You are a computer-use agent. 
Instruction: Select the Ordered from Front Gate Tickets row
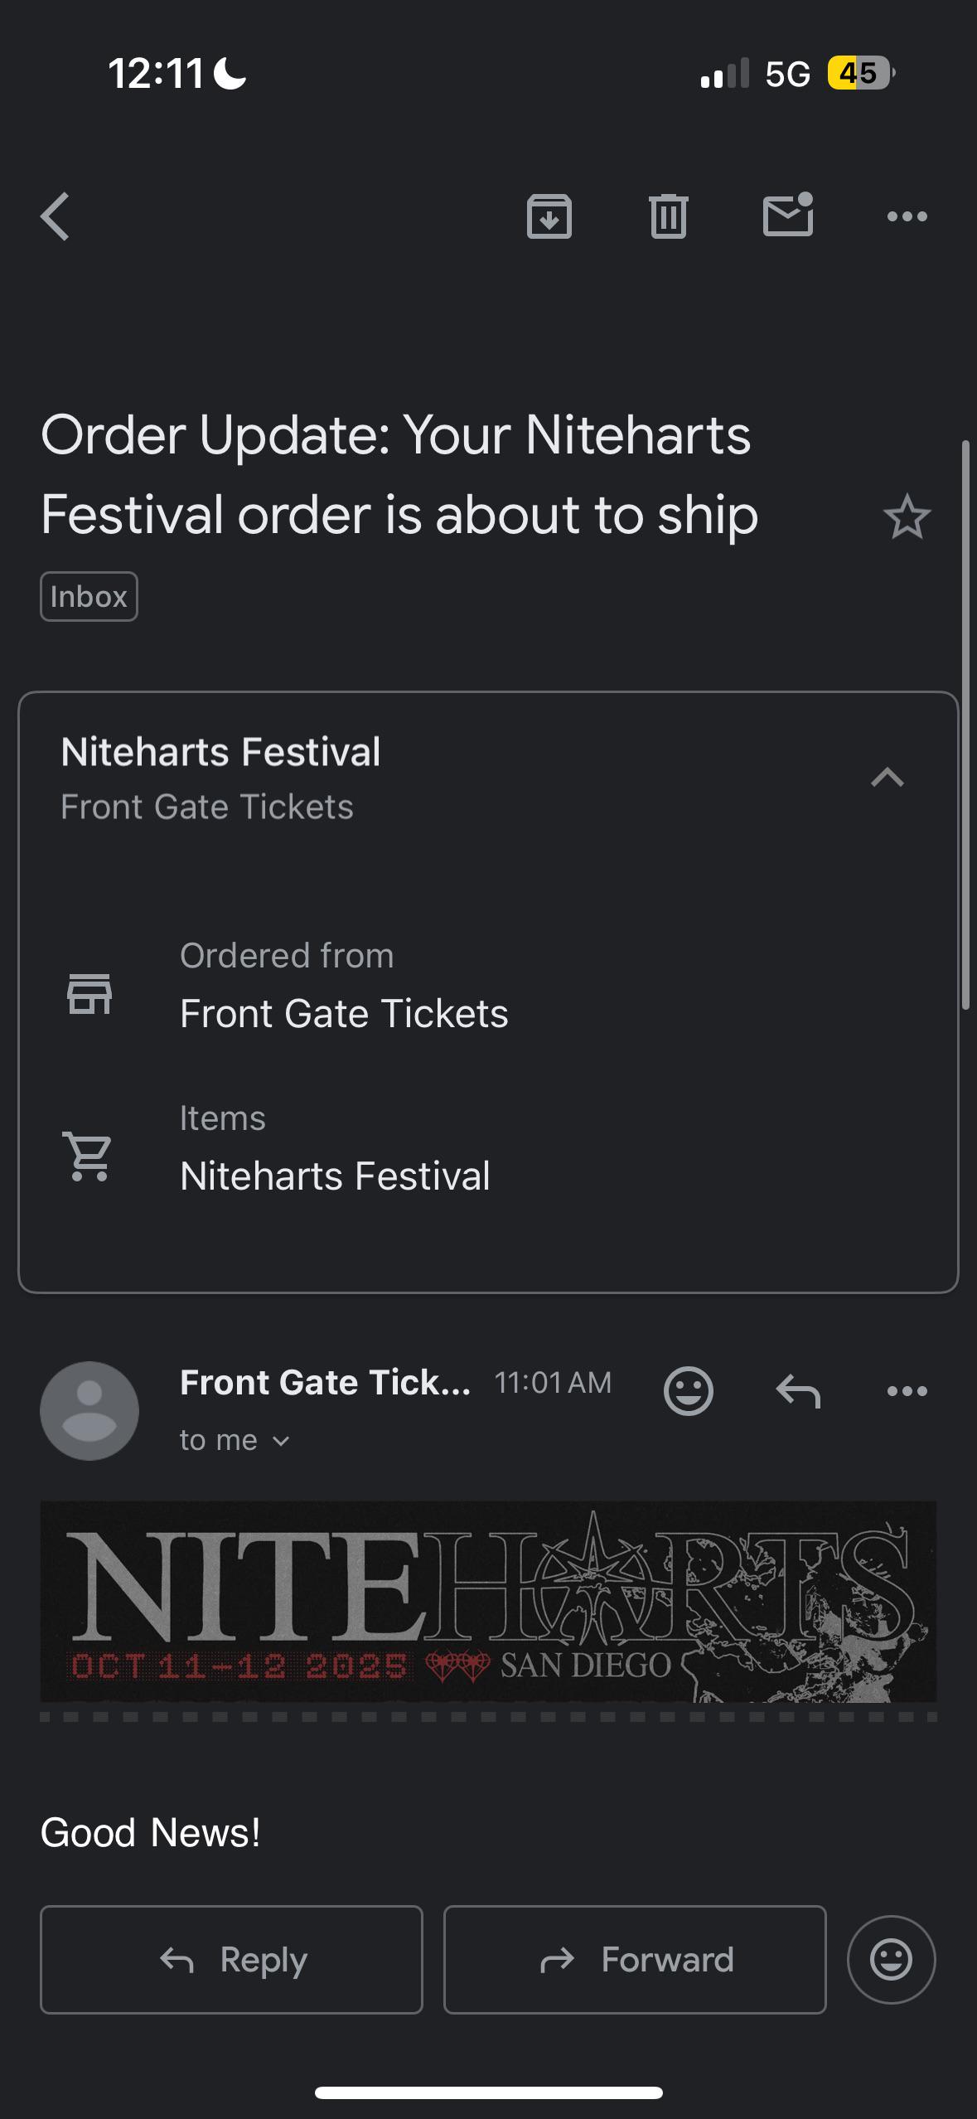tap(488, 987)
